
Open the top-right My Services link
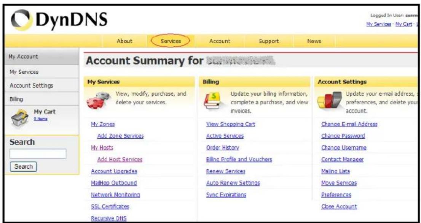pos(379,24)
